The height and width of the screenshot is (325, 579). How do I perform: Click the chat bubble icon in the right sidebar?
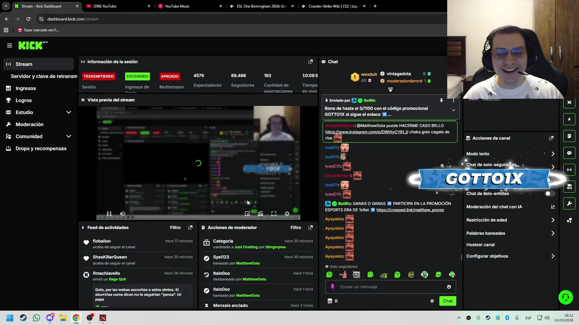point(569,153)
